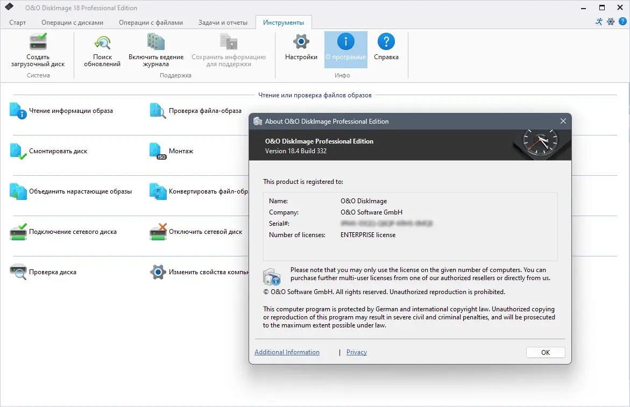Screen dimensions: 630x407
Task: Open the Операции с дисками tab
Action: pos(72,23)
